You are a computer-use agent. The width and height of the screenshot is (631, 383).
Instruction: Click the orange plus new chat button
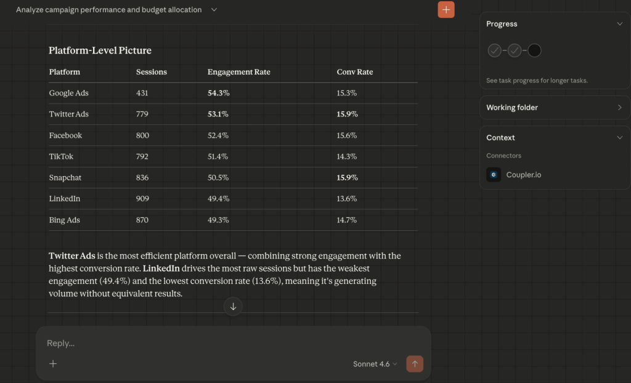[446, 10]
